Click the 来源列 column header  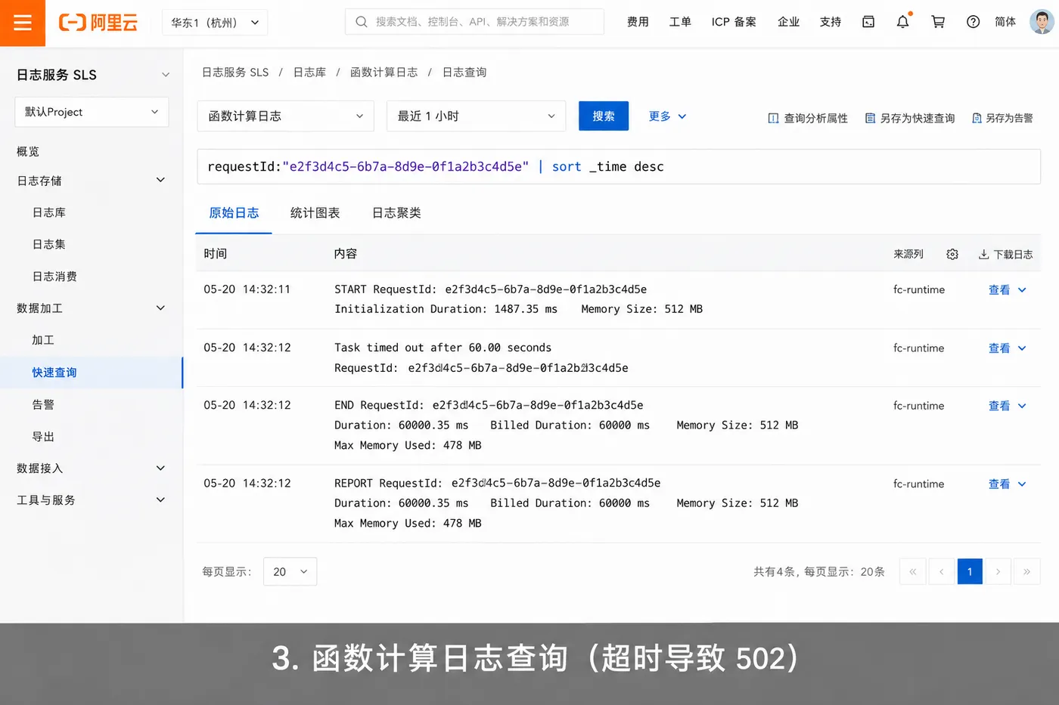click(908, 255)
